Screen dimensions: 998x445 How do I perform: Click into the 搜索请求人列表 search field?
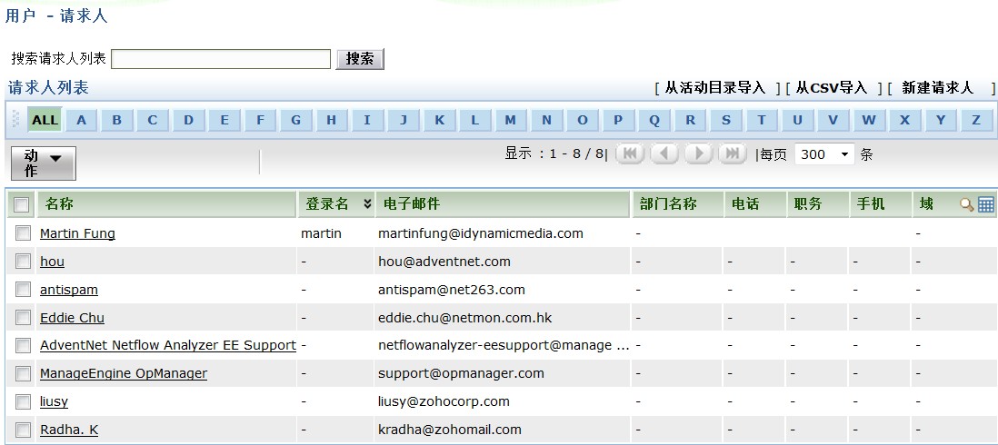pos(221,59)
